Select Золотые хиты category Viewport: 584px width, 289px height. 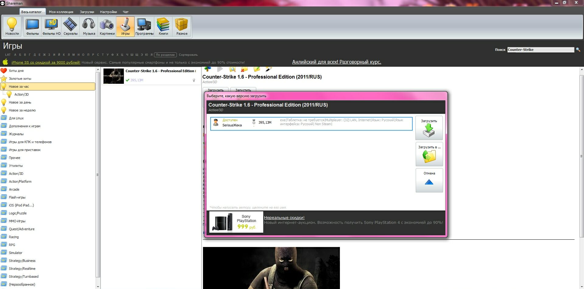click(20, 79)
